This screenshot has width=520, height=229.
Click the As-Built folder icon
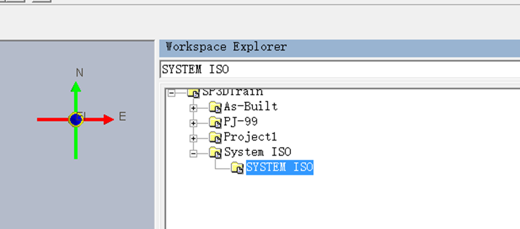[215, 107]
